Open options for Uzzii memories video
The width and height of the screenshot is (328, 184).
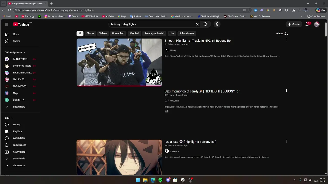[x=286, y=91]
